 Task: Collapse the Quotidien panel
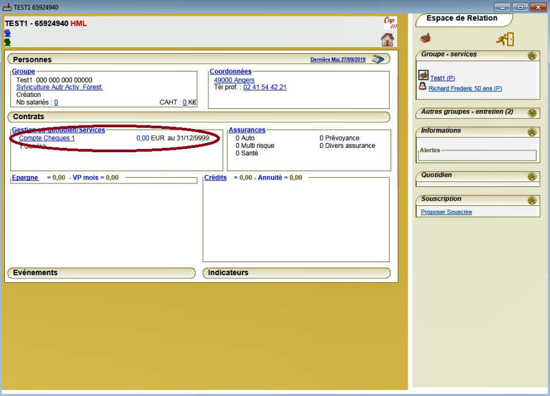click(532, 177)
